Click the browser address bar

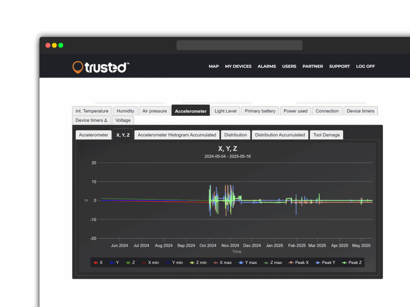coord(239,46)
